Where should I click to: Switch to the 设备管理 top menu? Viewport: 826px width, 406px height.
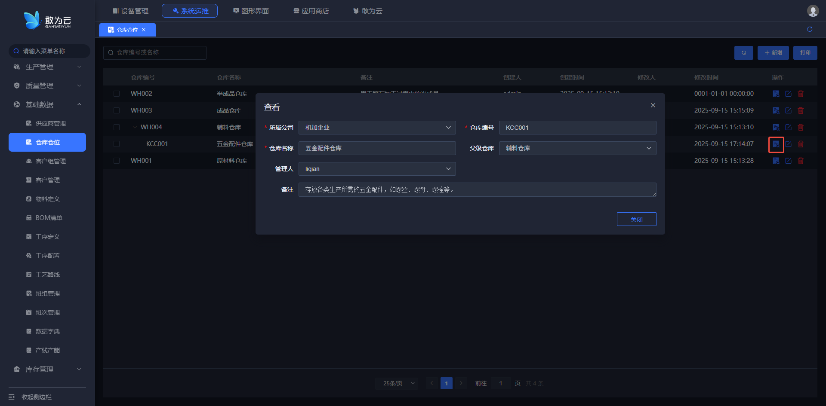point(130,11)
